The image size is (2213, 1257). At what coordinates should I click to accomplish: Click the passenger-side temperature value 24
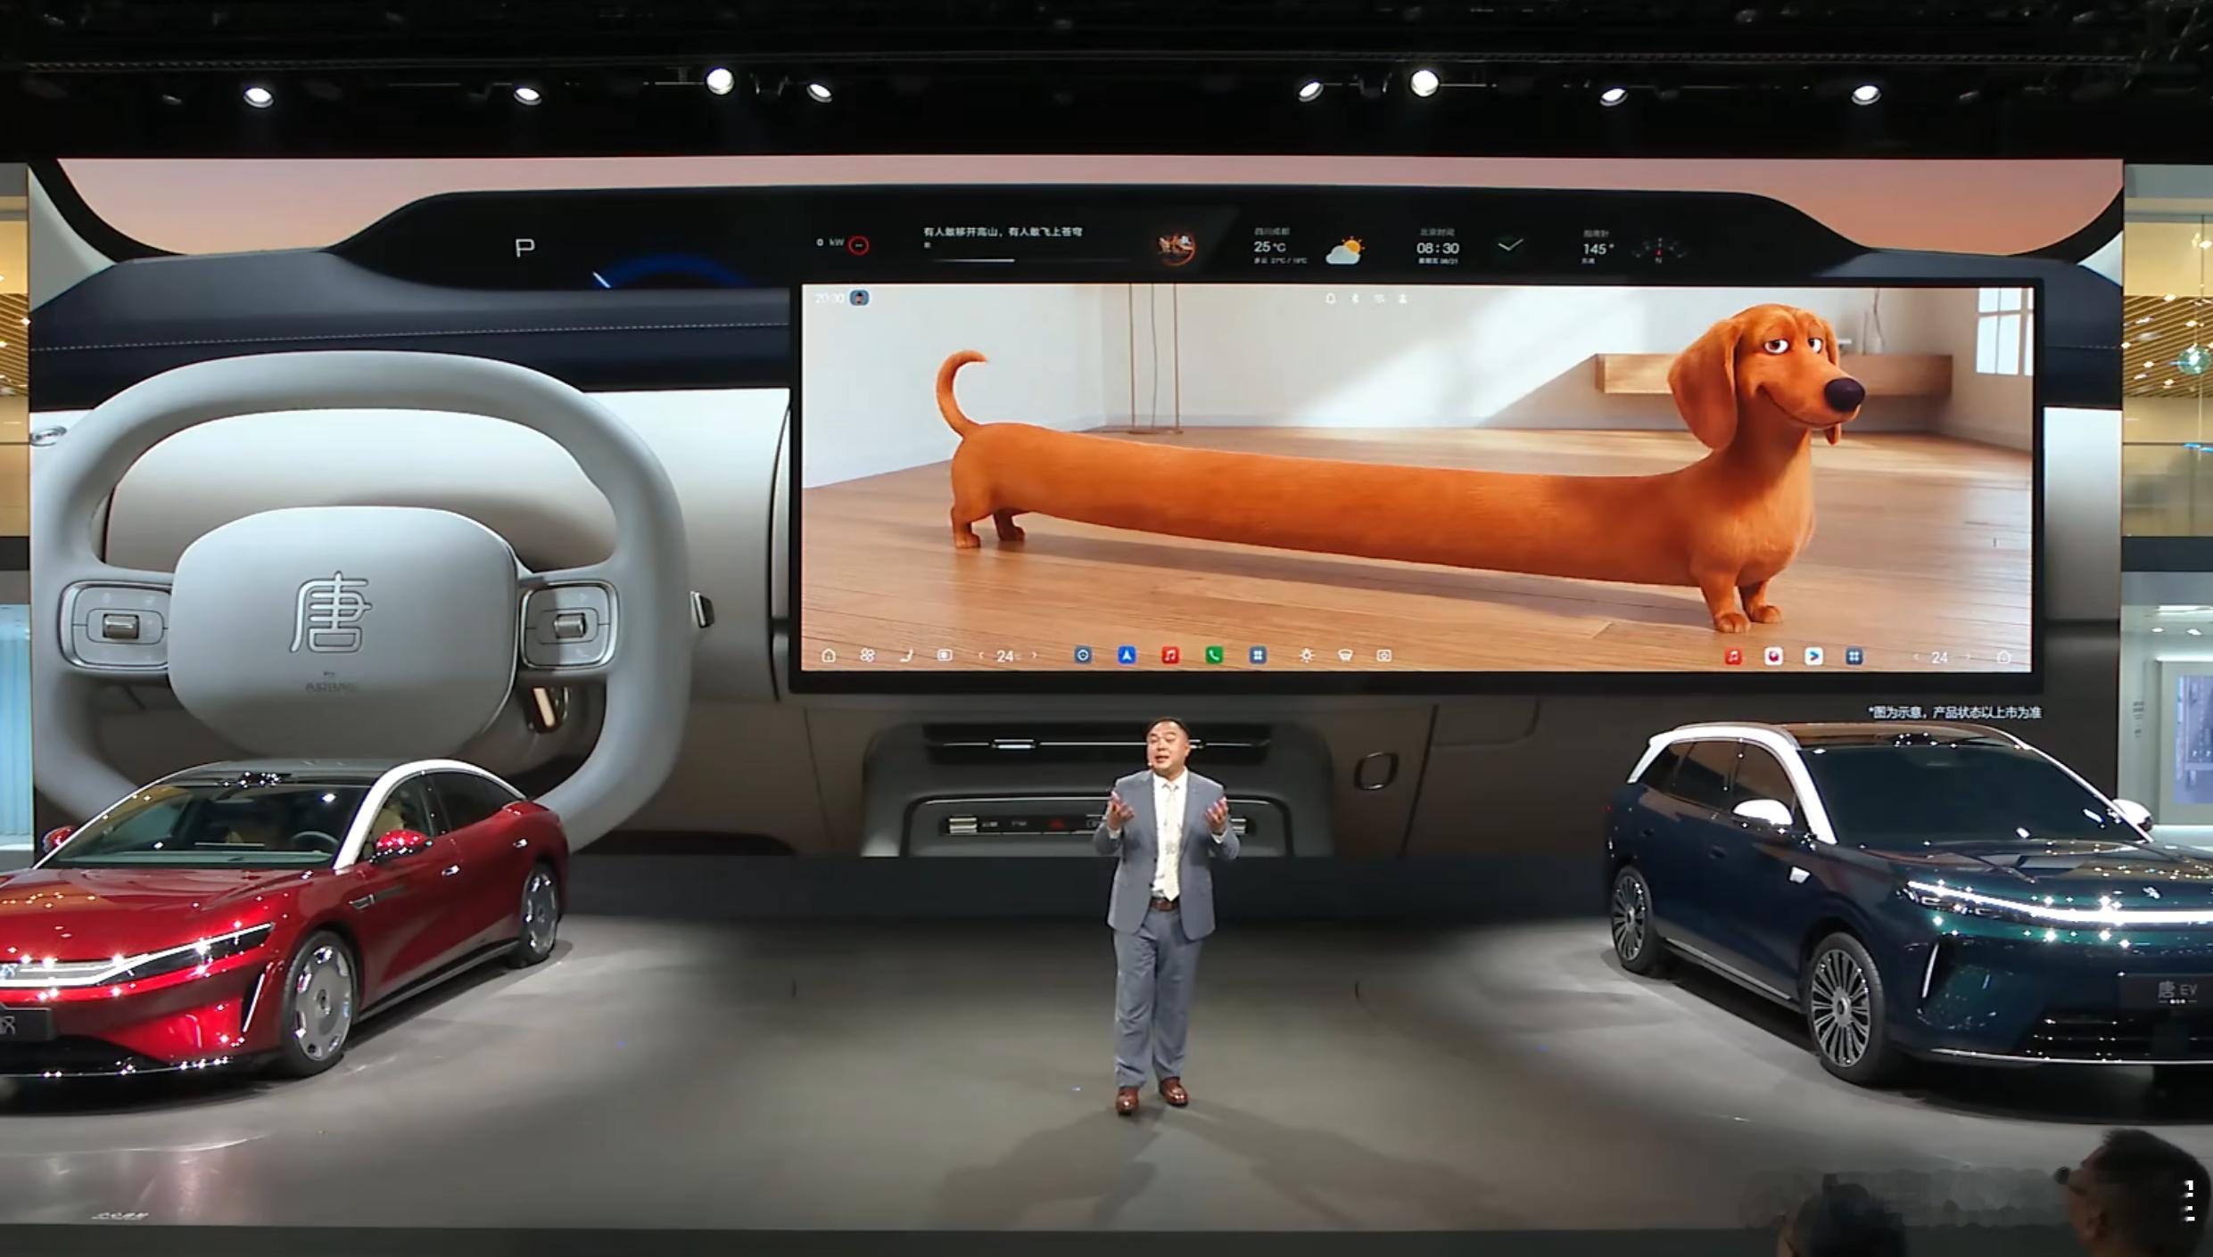[x=1939, y=657]
